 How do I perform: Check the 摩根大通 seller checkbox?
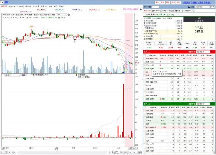144,111
